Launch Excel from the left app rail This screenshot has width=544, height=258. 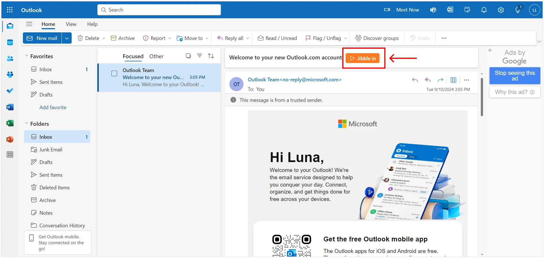(x=10, y=123)
